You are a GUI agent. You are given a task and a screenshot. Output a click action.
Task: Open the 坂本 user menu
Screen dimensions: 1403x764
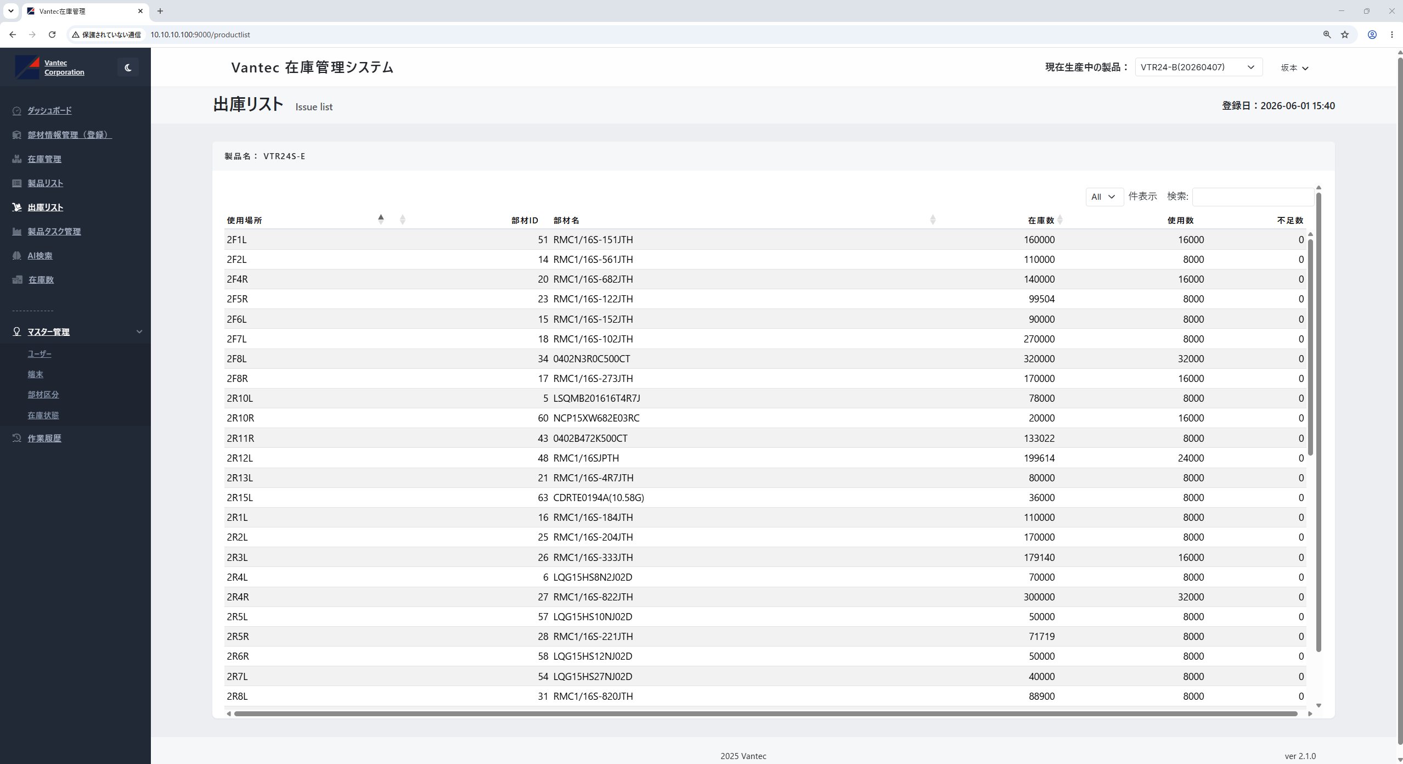(1294, 68)
